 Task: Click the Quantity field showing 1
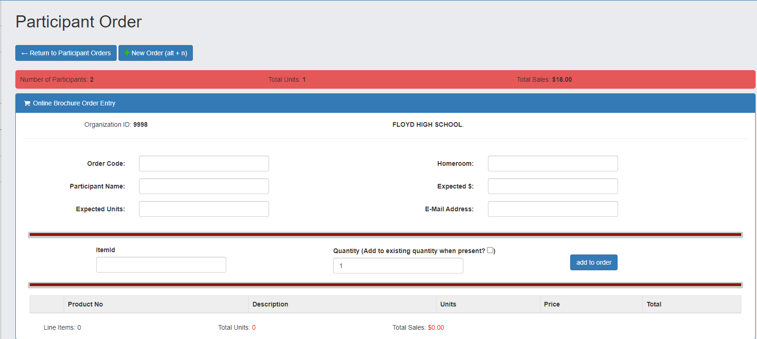pyautogui.click(x=398, y=266)
